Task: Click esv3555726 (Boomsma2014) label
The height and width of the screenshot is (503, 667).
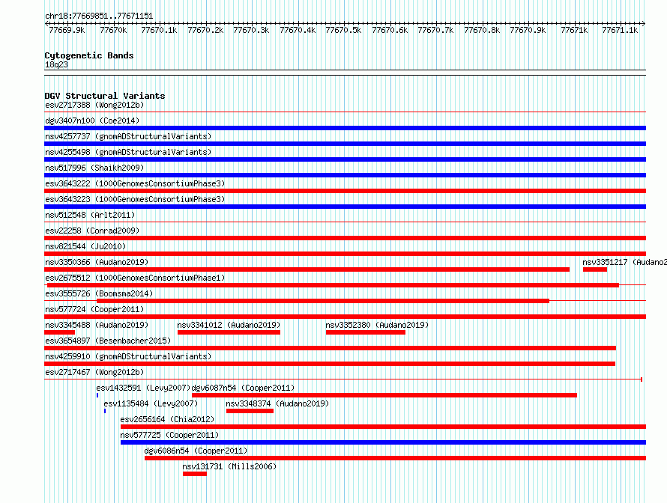Action: pyautogui.click(x=99, y=293)
